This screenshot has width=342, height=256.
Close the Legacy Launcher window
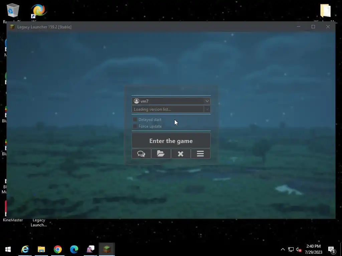pyautogui.click(x=328, y=27)
